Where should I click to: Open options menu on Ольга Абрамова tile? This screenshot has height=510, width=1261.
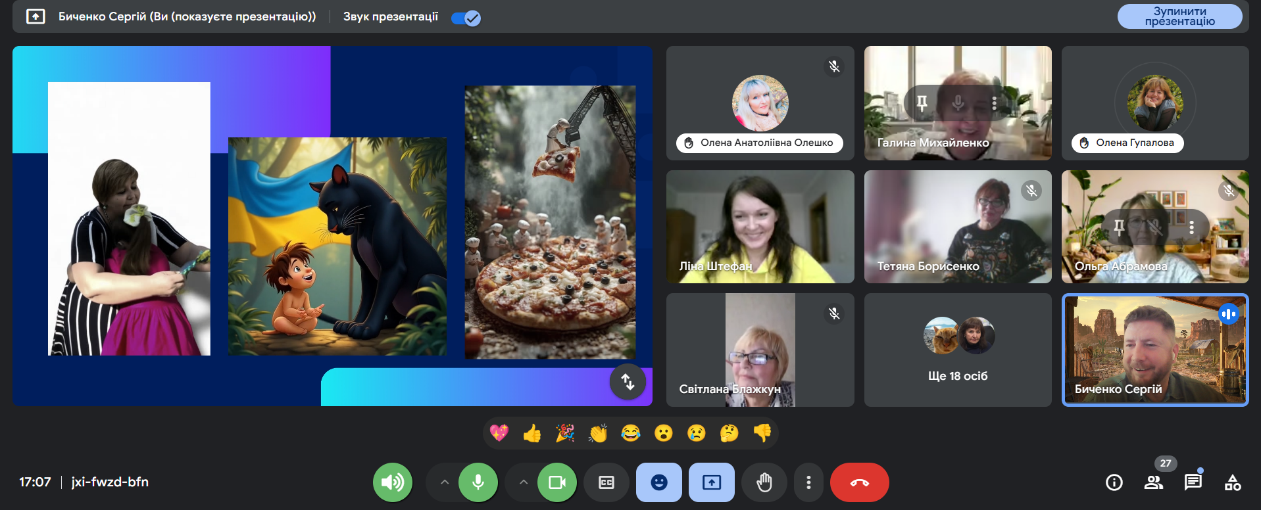click(x=1191, y=227)
